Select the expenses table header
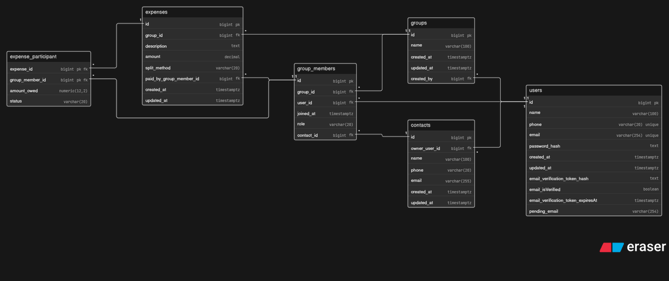This screenshot has width=669, height=281. tap(192, 12)
